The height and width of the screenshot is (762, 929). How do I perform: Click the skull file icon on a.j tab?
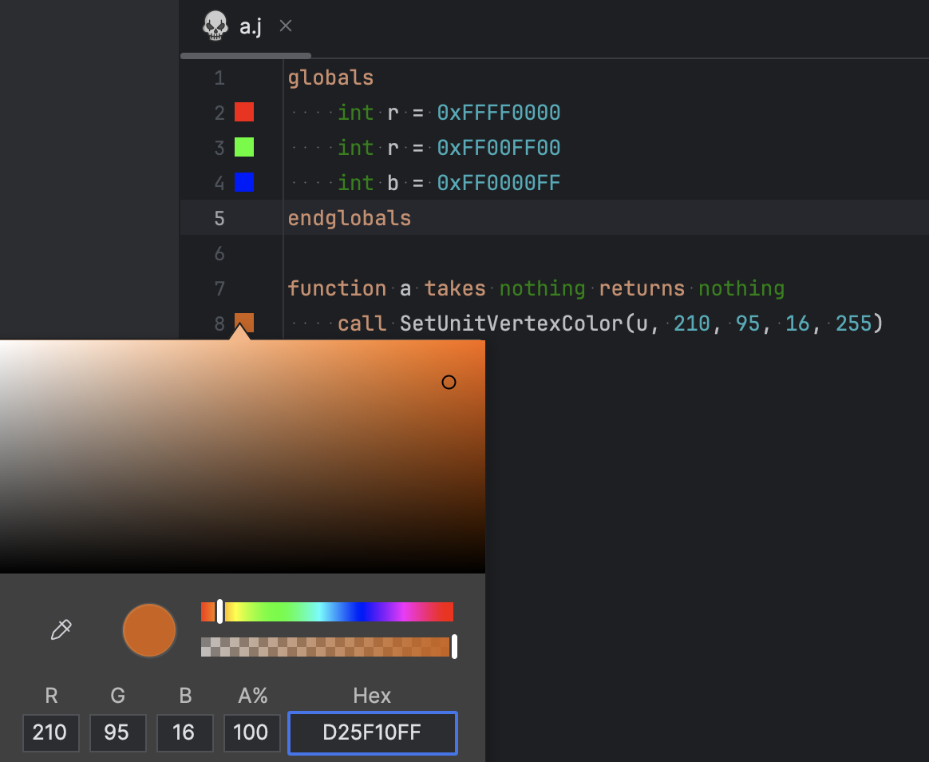[215, 26]
